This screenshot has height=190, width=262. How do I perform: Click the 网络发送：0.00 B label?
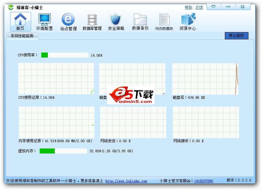[x=116, y=141]
